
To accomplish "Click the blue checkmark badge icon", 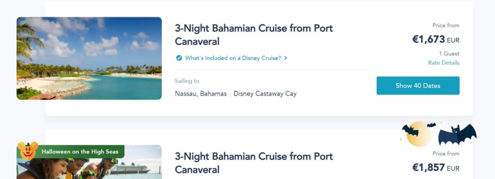I will pos(179,58).
